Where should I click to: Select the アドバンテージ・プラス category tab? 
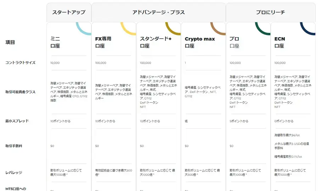click(x=158, y=12)
